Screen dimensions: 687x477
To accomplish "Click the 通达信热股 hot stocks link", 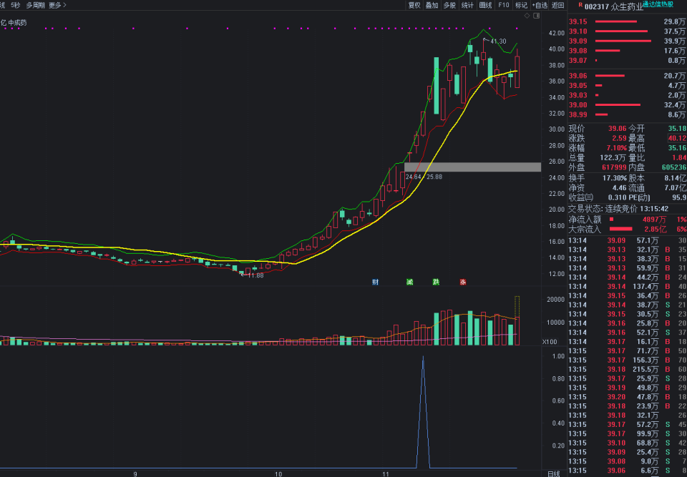I will pos(658,4).
